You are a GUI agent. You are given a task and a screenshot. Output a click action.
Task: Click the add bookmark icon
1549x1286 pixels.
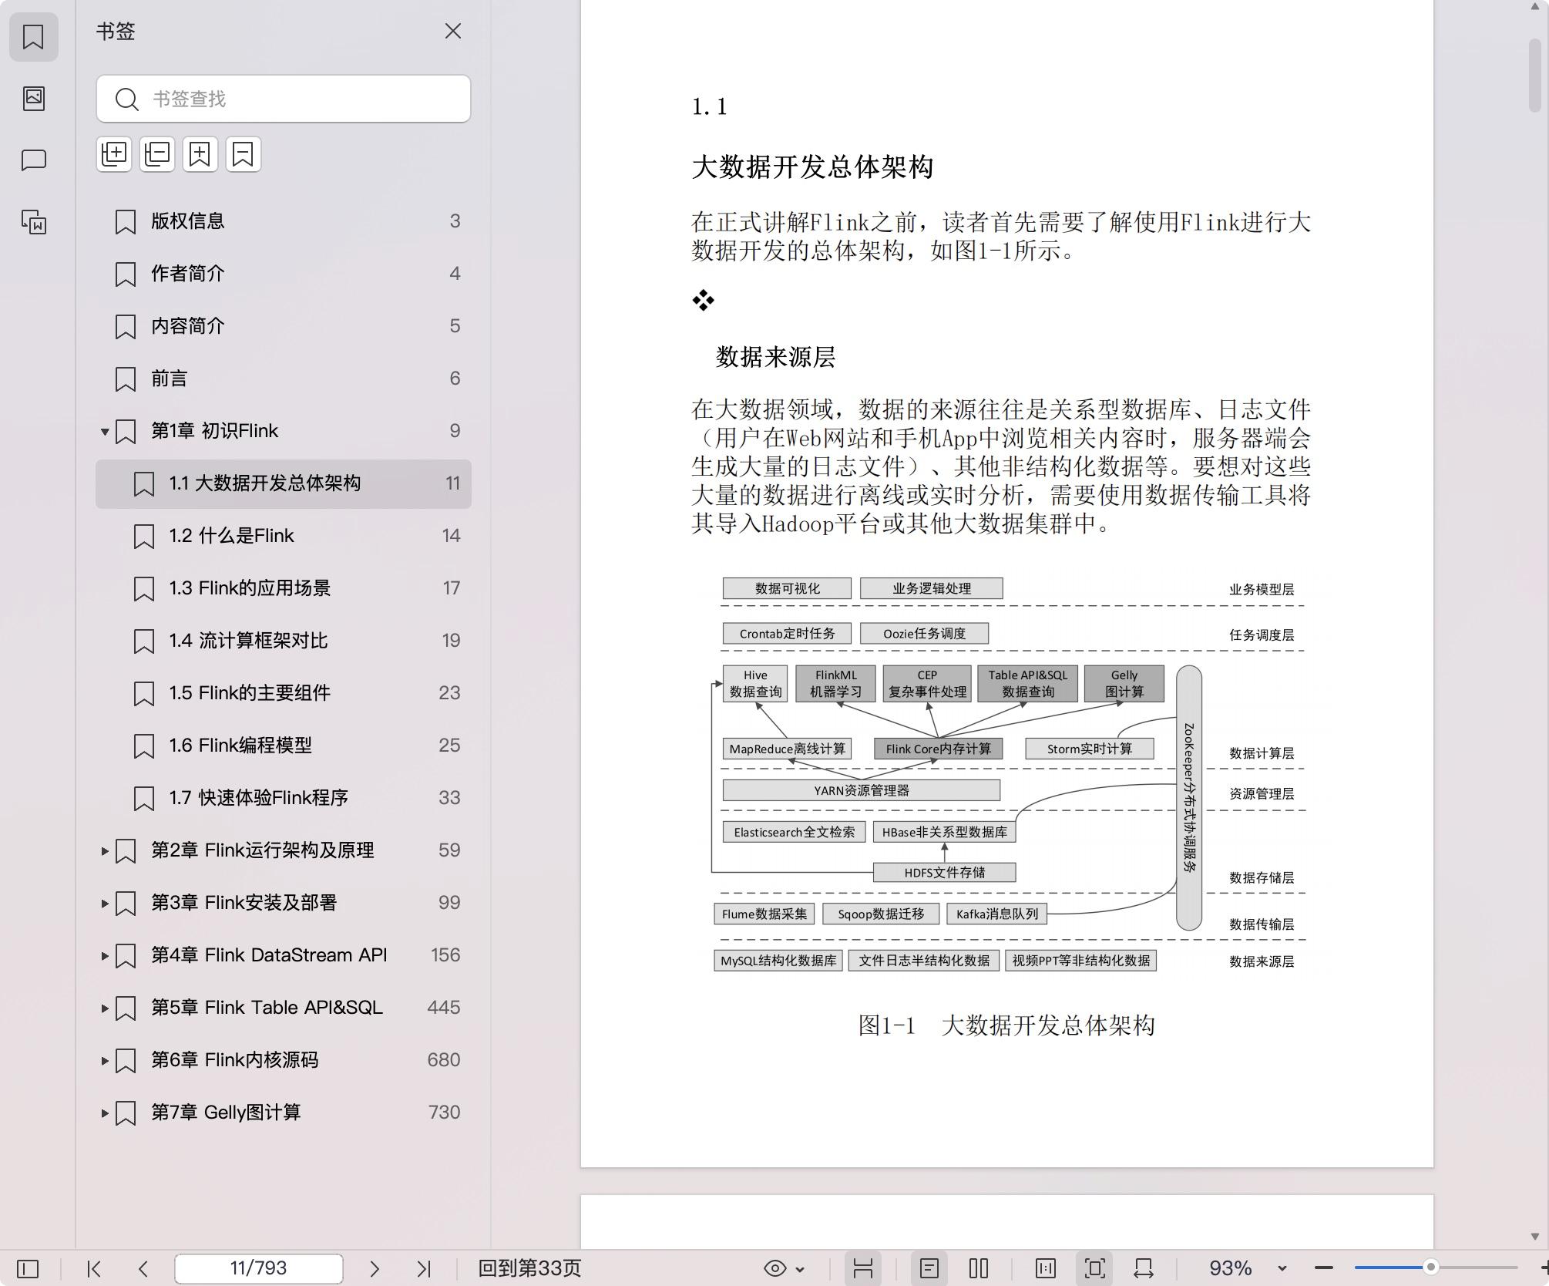(200, 154)
